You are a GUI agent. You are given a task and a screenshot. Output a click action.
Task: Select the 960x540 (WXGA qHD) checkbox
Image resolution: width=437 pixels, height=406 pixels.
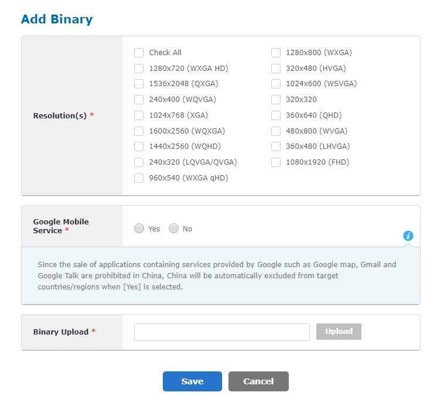(x=139, y=178)
